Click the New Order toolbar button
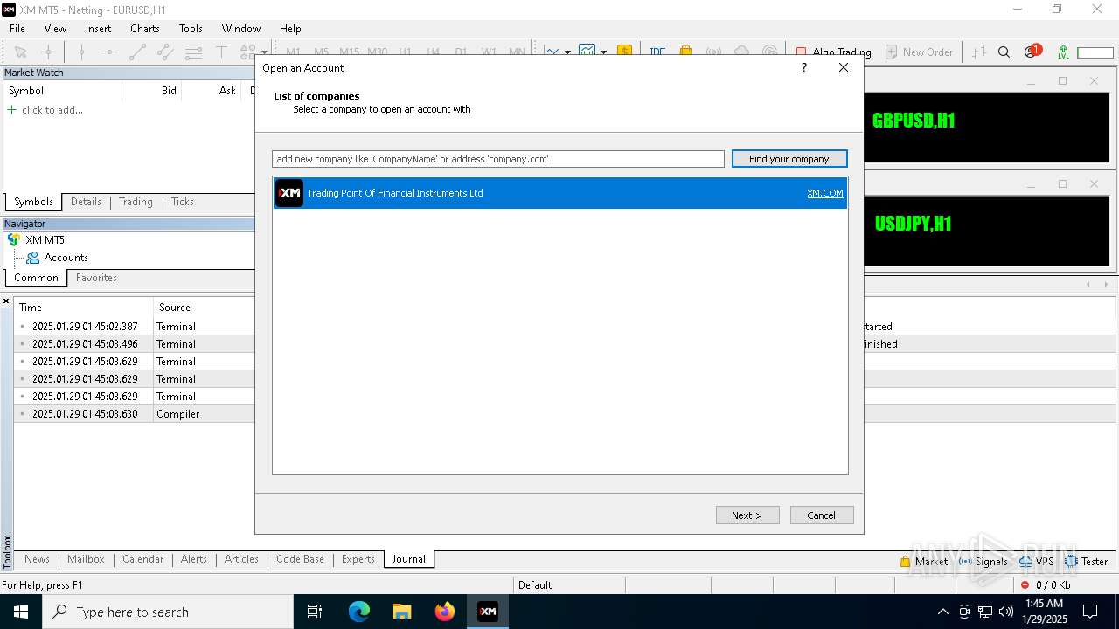 coord(920,52)
